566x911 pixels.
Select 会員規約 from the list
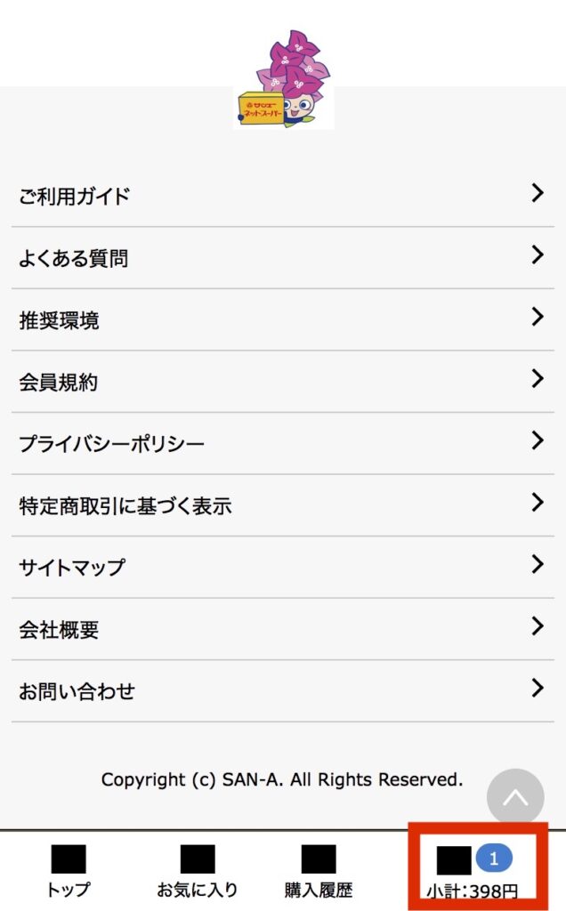[x=59, y=383]
